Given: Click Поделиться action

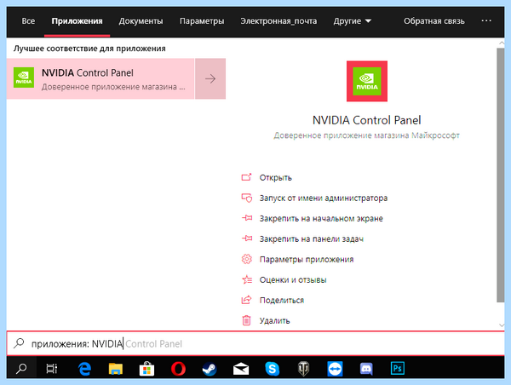Looking at the screenshot, I should (x=282, y=300).
